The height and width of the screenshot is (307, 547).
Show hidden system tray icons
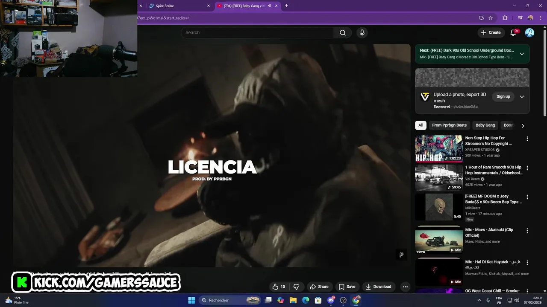point(479,300)
